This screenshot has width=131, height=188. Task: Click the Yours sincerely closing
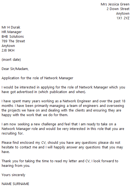[x=14, y=175]
